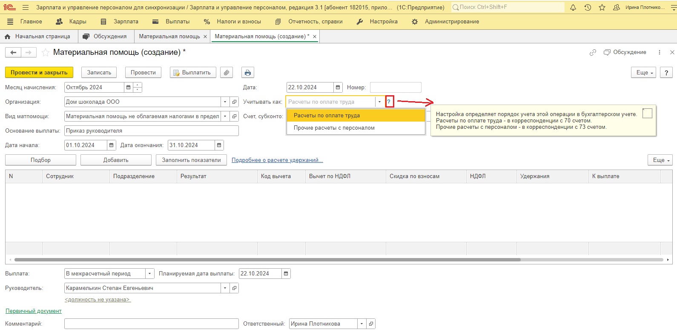Click должность не указана link
The height and width of the screenshot is (332, 677).
coord(98,300)
